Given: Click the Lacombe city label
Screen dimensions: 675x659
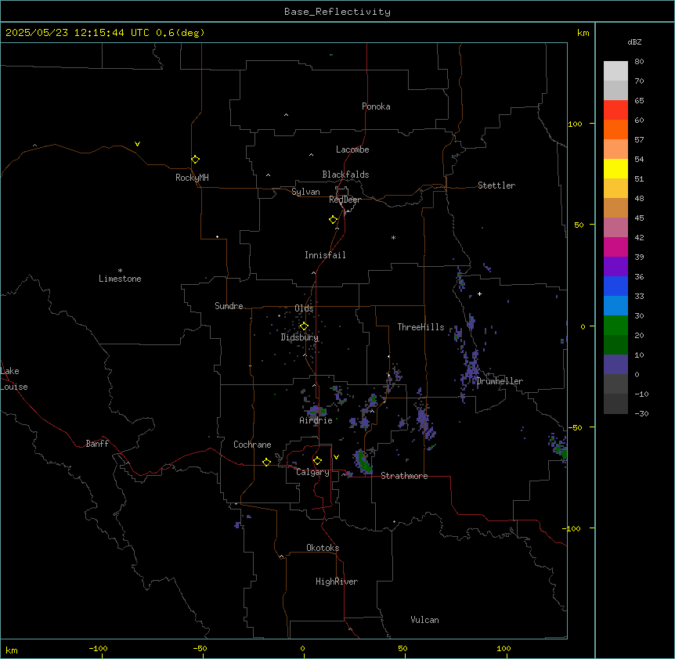Looking at the screenshot, I should click(352, 149).
